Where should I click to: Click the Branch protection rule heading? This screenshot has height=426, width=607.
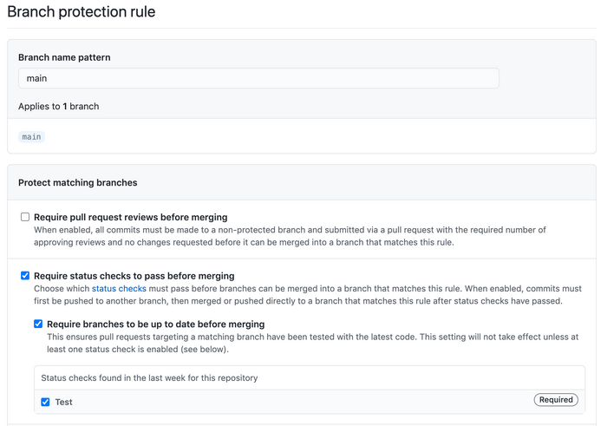click(x=82, y=13)
